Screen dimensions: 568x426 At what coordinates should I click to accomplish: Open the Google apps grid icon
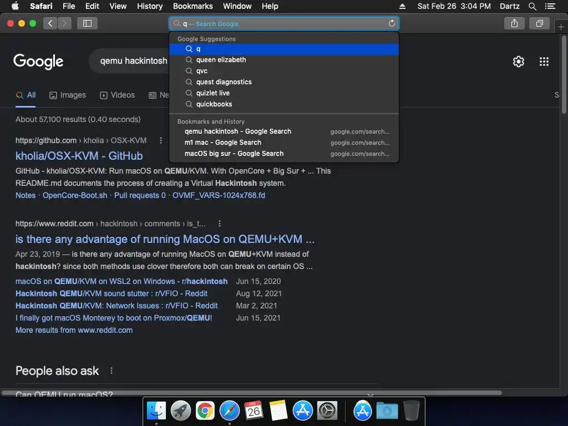tap(544, 62)
